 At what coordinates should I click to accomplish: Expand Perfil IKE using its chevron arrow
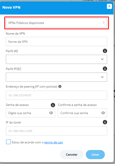102,59
